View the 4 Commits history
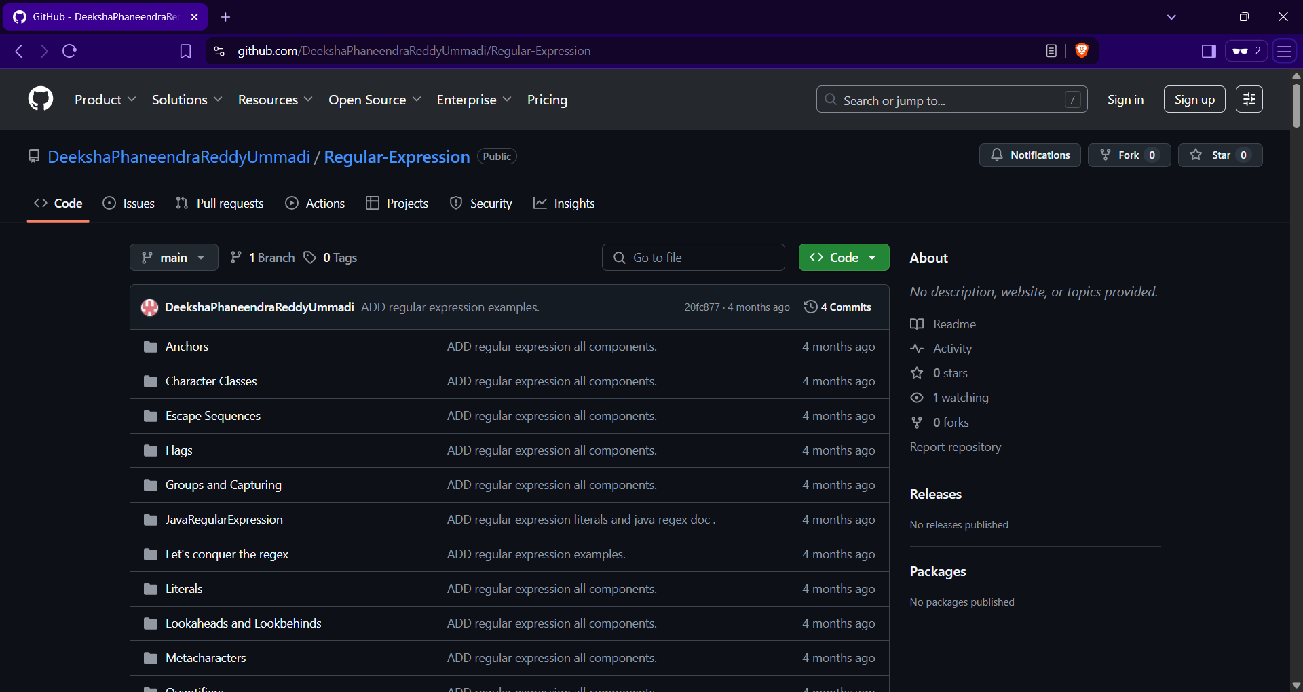 click(x=837, y=307)
